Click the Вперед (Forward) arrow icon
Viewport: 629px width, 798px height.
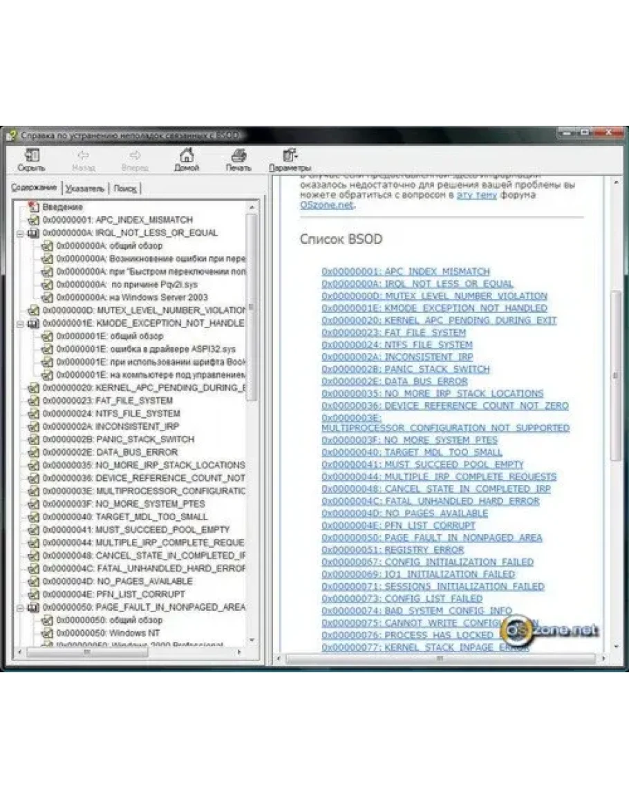(135, 156)
